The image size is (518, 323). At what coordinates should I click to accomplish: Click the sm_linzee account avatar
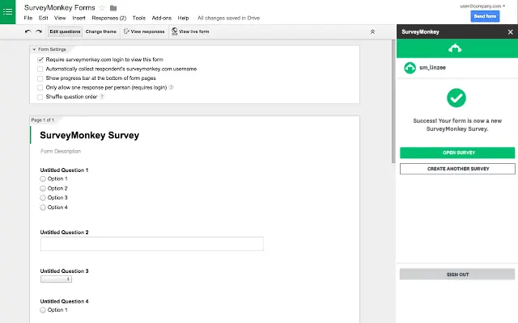pos(410,68)
